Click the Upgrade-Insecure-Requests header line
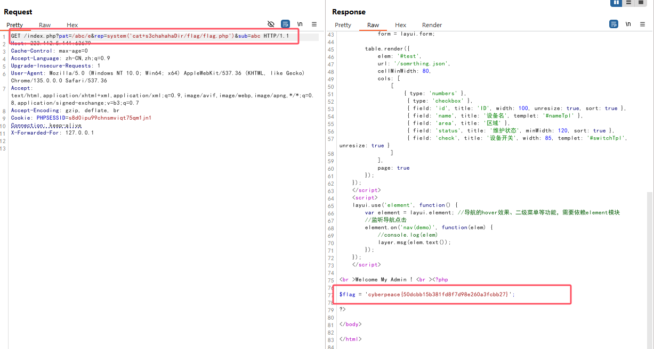The height and width of the screenshot is (349, 654). (55, 66)
